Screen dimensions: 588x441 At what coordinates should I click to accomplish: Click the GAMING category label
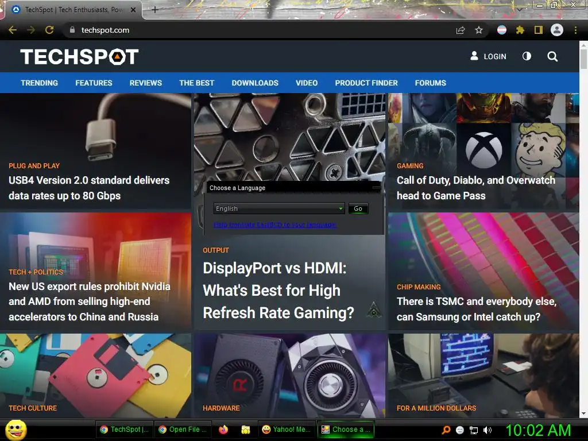[x=410, y=166]
